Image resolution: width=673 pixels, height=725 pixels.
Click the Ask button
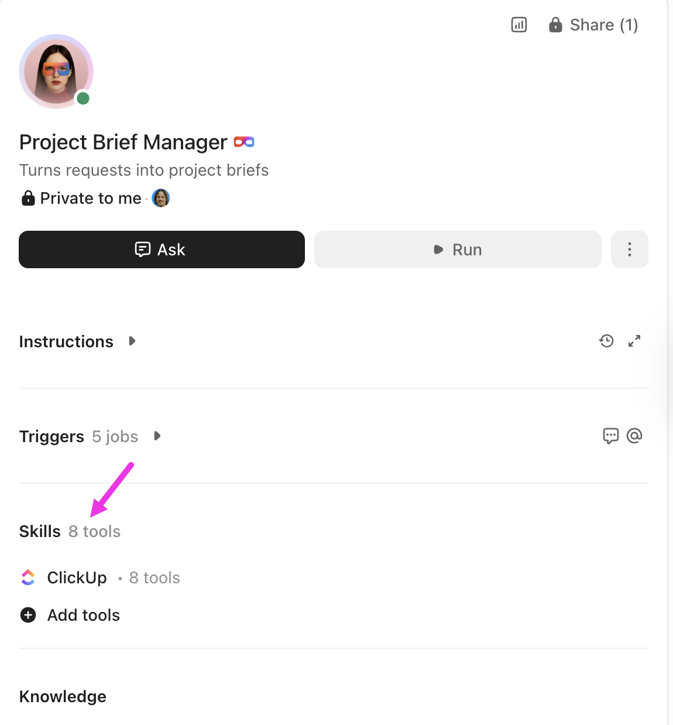(x=162, y=249)
